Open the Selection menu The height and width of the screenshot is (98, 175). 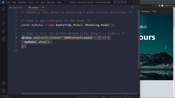tap(22, 2)
